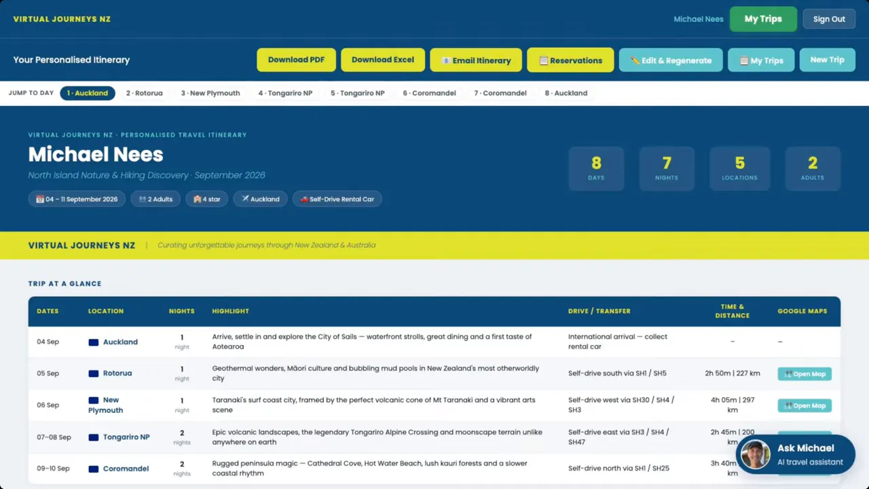The height and width of the screenshot is (489, 869).
Task: Open the teal My Trips toolbar button
Action: pyautogui.click(x=761, y=60)
